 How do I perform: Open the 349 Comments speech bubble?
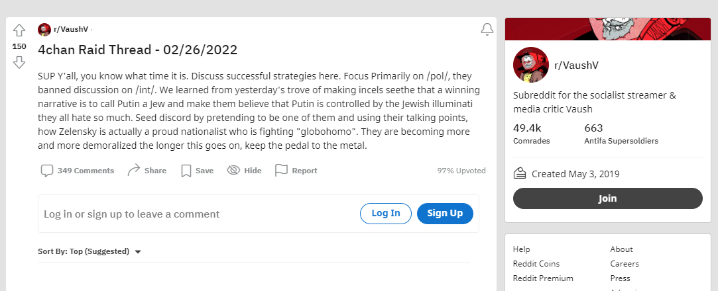pyautogui.click(x=46, y=171)
